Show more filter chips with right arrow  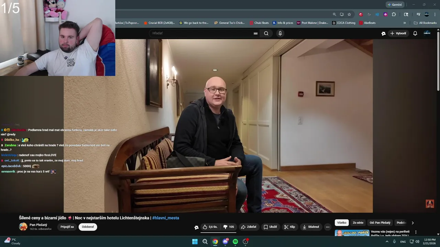(412, 223)
